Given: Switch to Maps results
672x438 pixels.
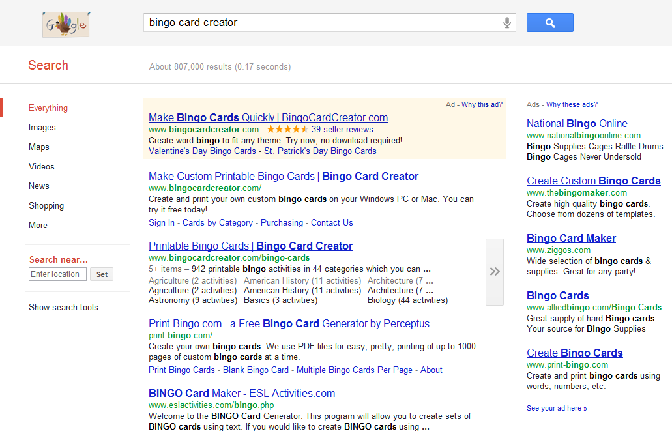Looking at the screenshot, I should 39,147.
